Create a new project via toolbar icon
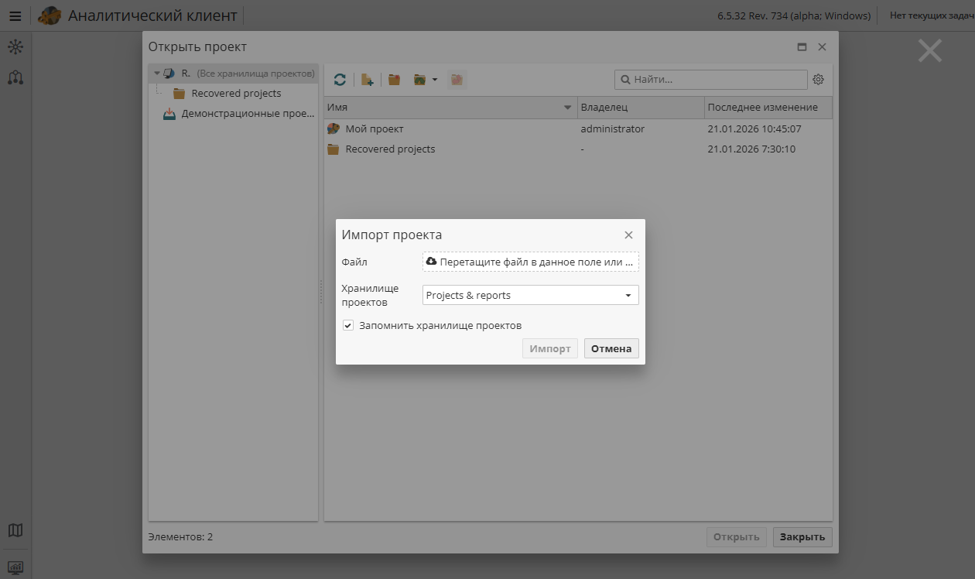Image resolution: width=975 pixels, height=579 pixels. coord(368,79)
